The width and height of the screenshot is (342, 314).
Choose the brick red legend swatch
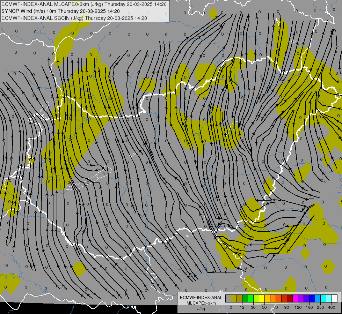click(x=284, y=298)
